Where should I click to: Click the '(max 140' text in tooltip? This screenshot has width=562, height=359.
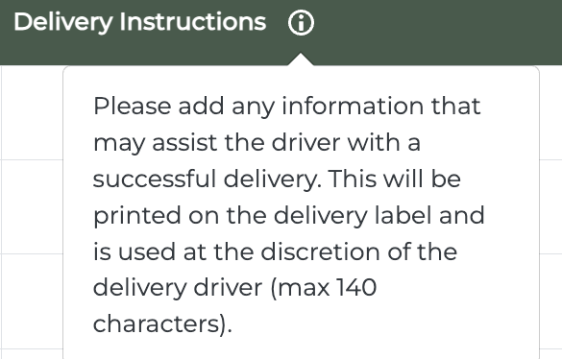324,288
